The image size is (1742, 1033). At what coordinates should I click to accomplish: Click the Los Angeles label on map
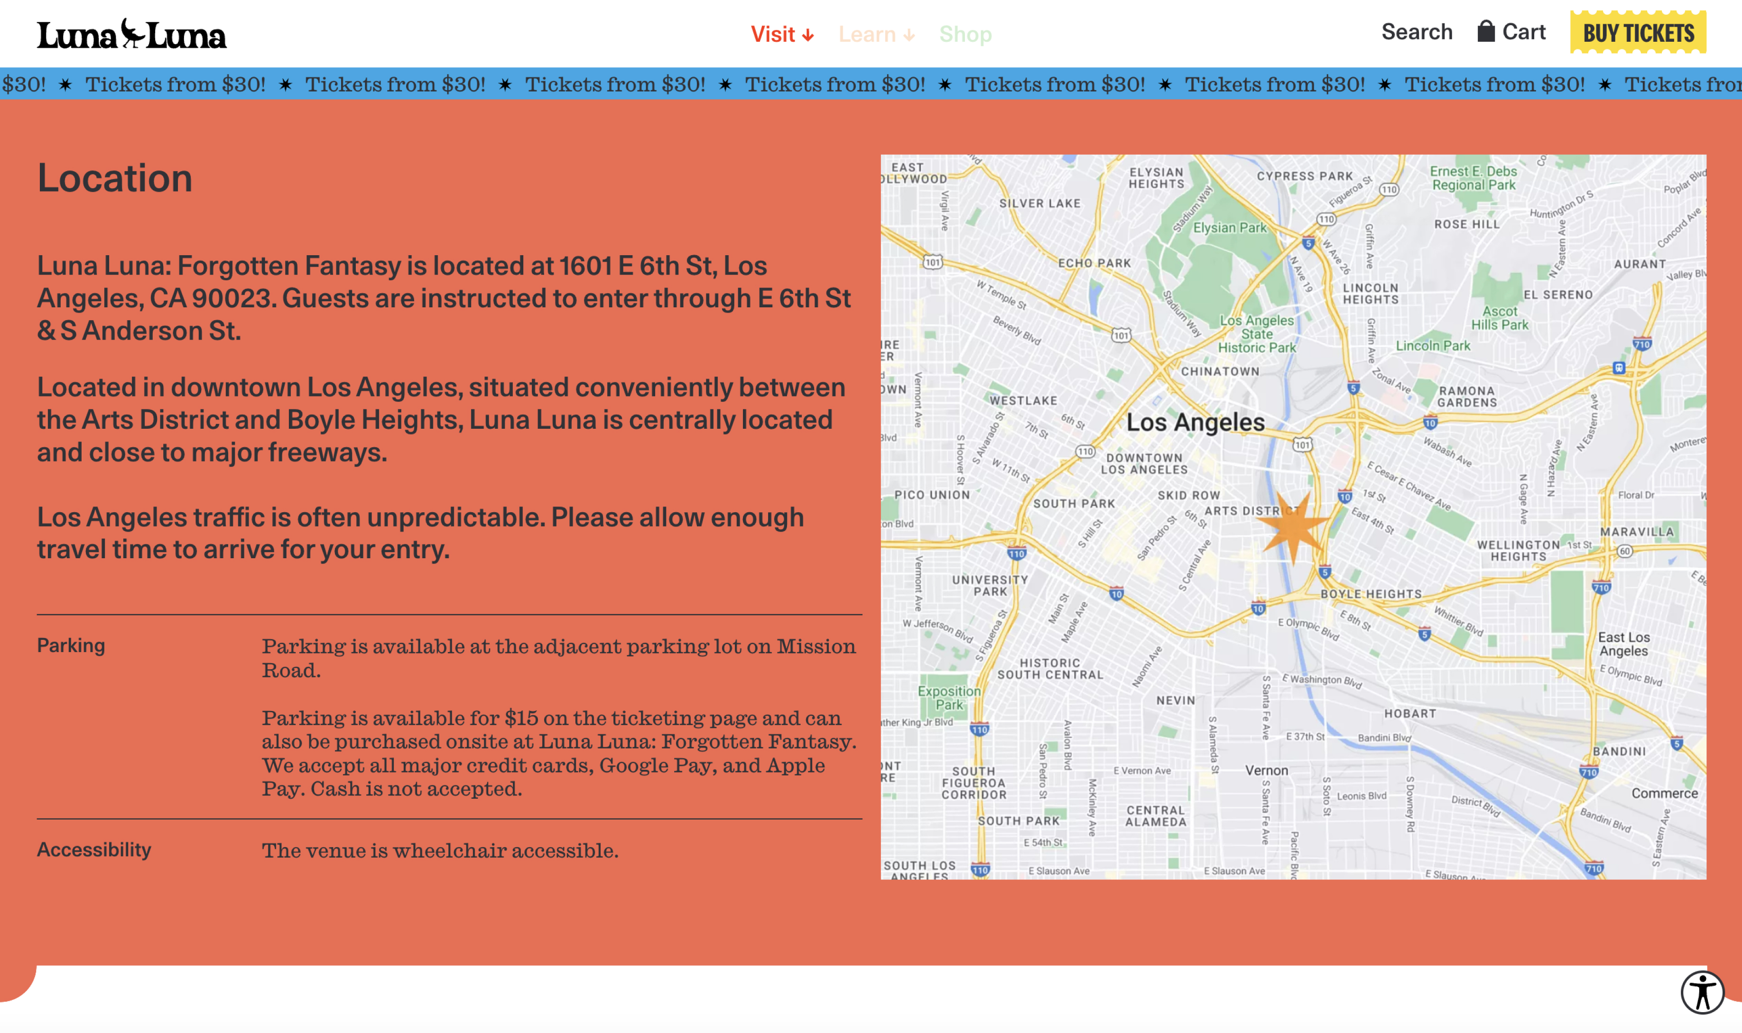pyautogui.click(x=1195, y=423)
